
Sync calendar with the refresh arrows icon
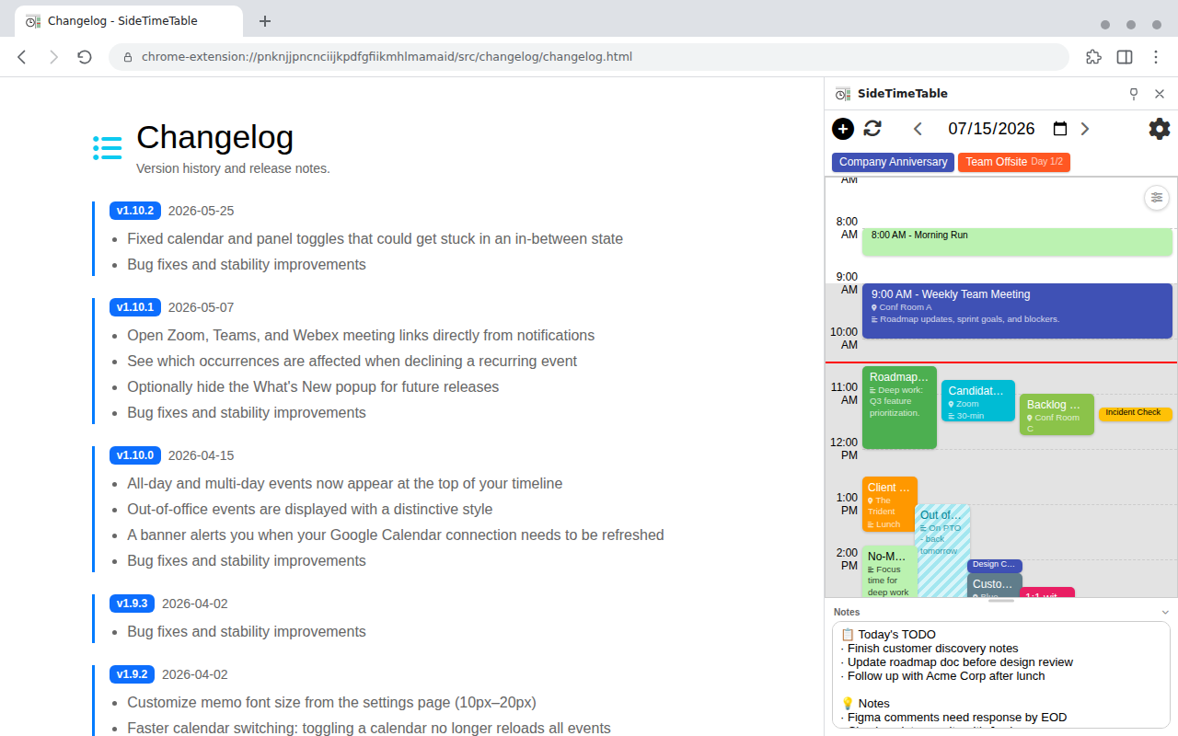click(x=872, y=129)
